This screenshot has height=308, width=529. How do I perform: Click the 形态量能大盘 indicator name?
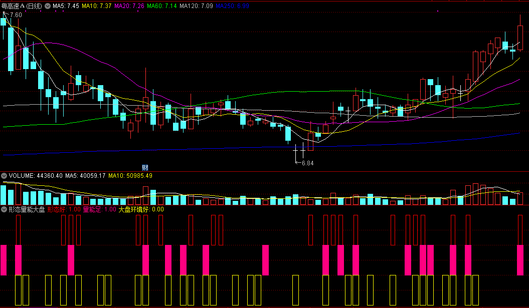[x=27, y=209]
